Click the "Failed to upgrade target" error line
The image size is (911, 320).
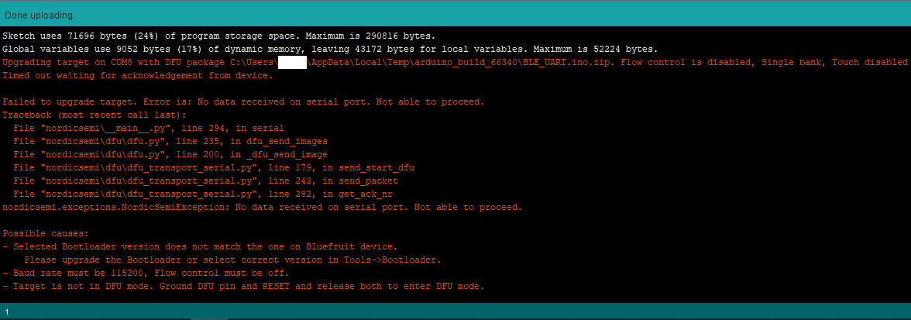point(243,102)
